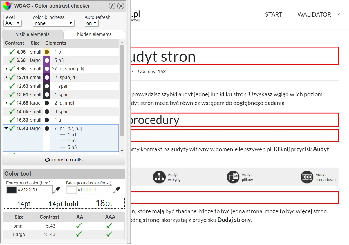This screenshot has height=245, width=349.
Task: Switch to the hidden elements tab
Action: [94, 34]
